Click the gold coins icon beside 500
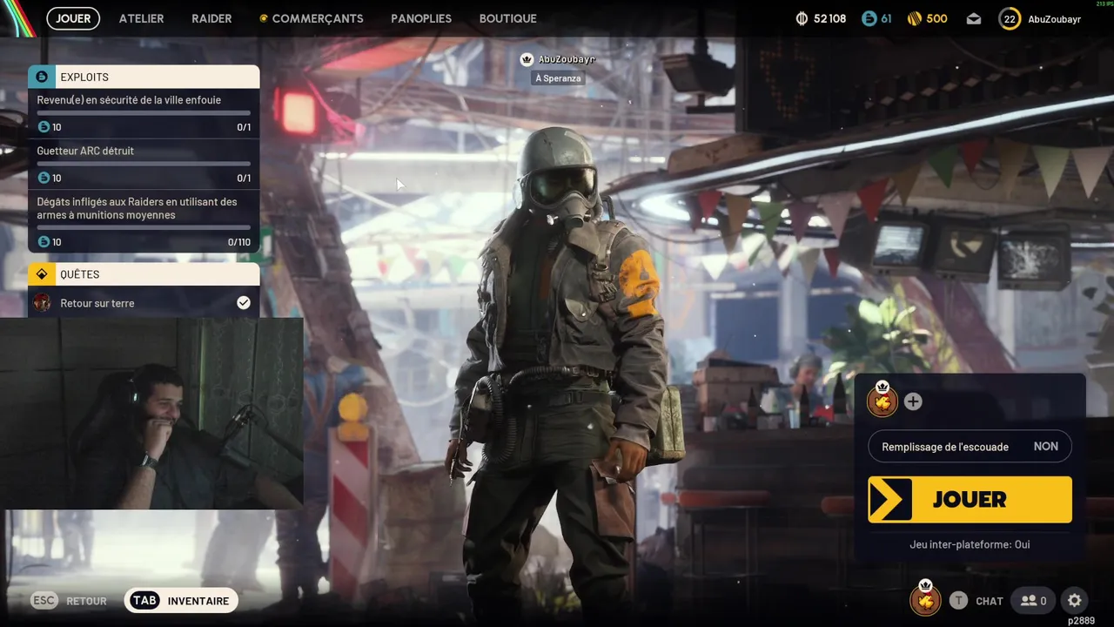 [x=915, y=18]
